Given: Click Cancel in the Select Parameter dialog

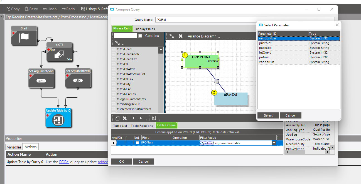Looking at the screenshot, I should coord(291,115).
